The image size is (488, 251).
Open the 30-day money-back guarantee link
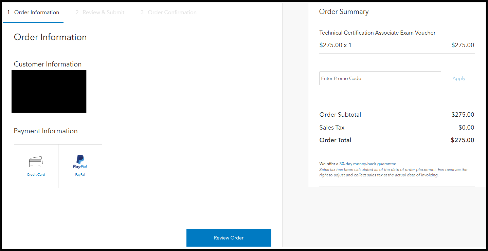pyautogui.click(x=368, y=164)
